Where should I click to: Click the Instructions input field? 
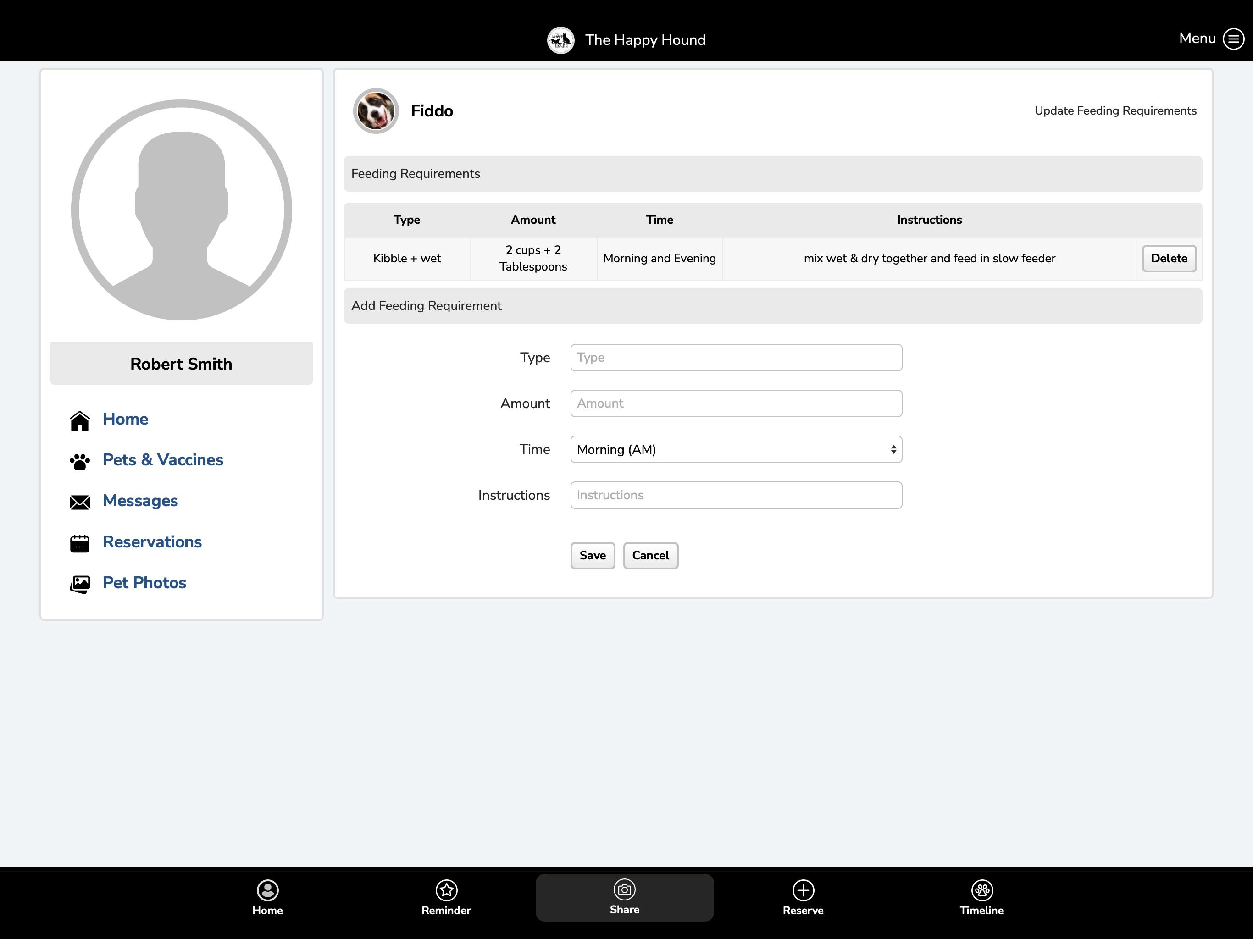pyautogui.click(x=736, y=495)
